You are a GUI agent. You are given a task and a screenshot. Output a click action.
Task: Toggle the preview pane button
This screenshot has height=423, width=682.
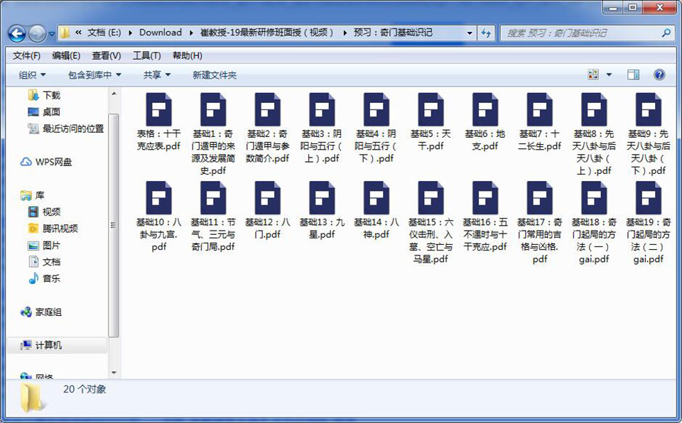pos(633,75)
